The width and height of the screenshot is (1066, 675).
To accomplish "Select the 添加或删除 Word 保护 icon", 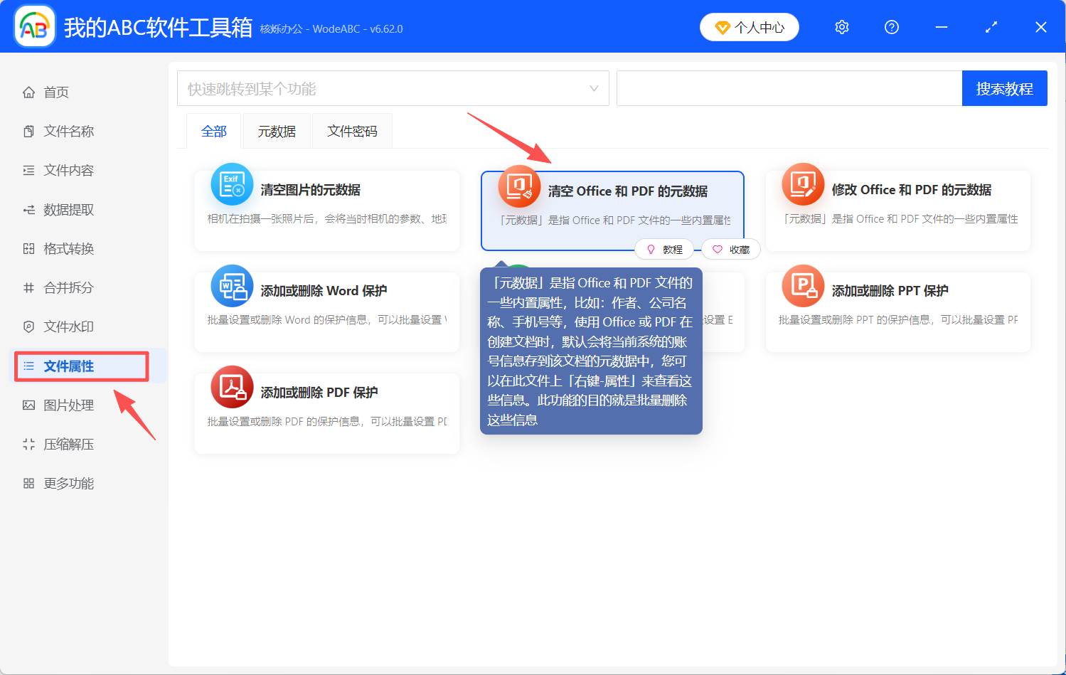I will click(x=232, y=285).
